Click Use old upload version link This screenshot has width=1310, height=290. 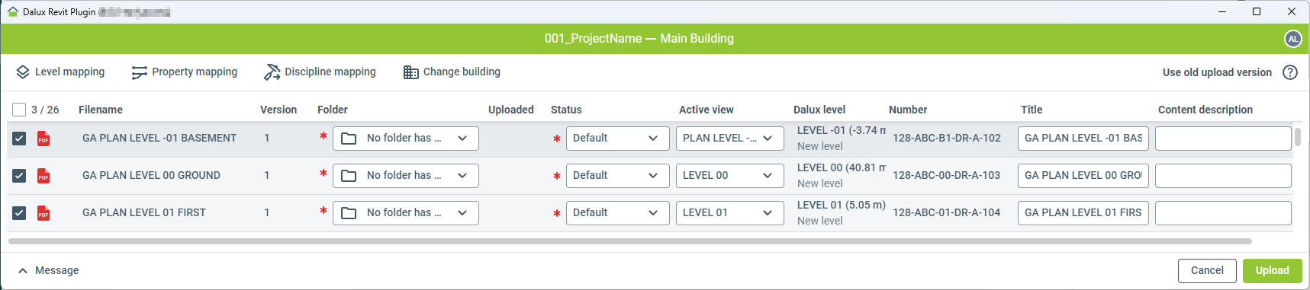click(x=1217, y=72)
